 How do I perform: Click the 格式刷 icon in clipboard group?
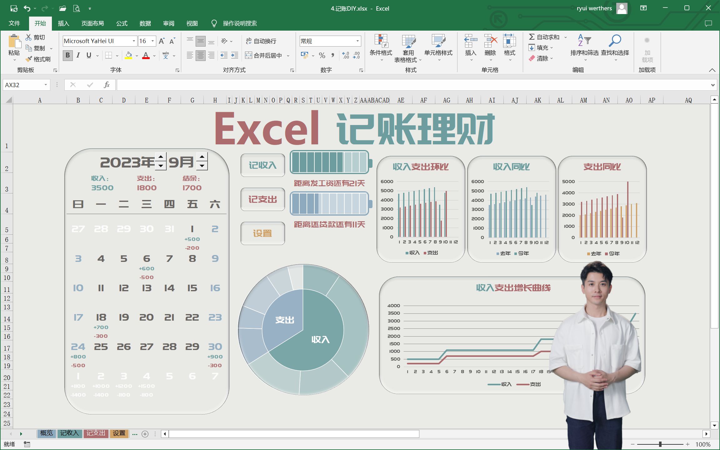point(28,58)
